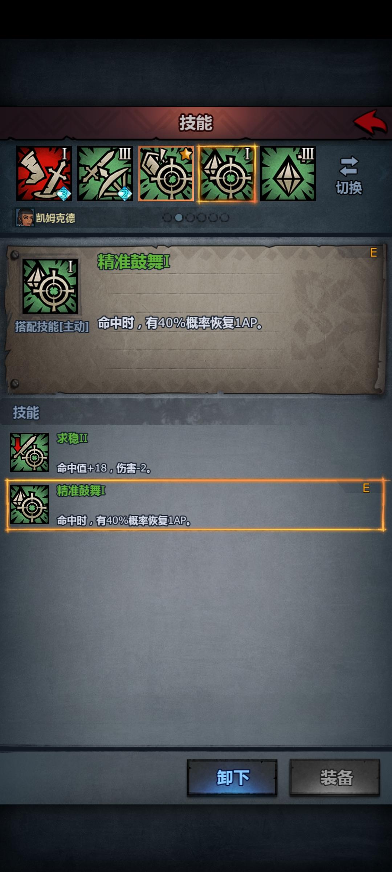392x872 pixels.
Task: Select the red level I sword skill slot
Action: 44,174
